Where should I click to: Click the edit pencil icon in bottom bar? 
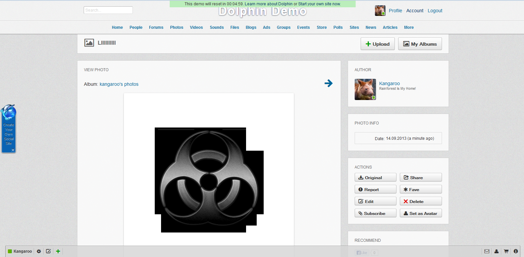click(x=48, y=251)
